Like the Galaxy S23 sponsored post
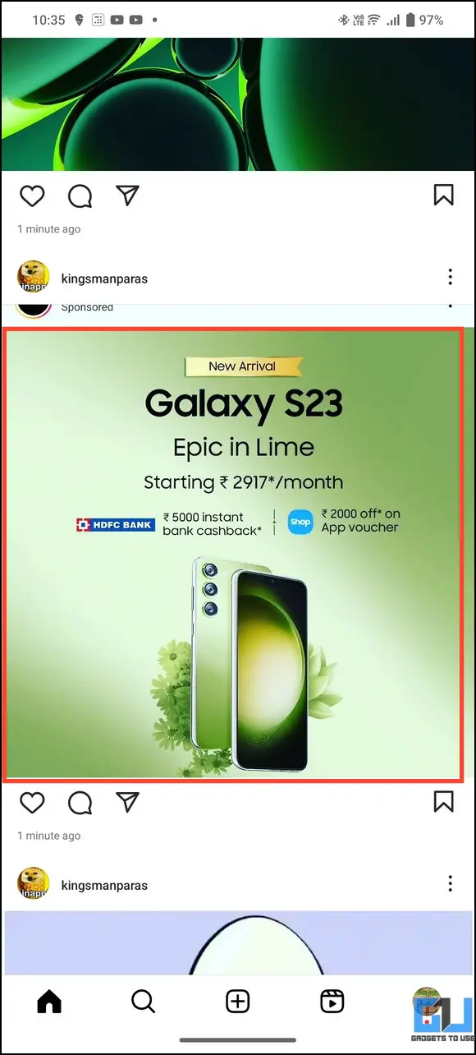 click(31, 803)
